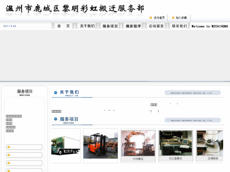Click the company name header logo

(75, 9)
